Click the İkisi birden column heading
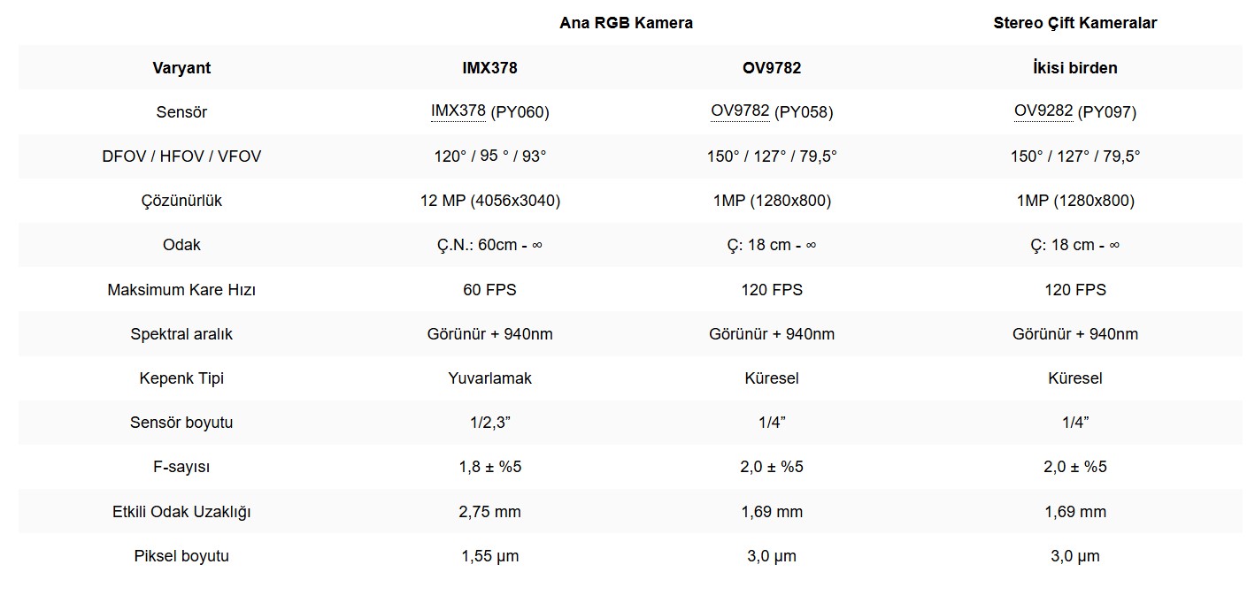 coord(1075,68)
